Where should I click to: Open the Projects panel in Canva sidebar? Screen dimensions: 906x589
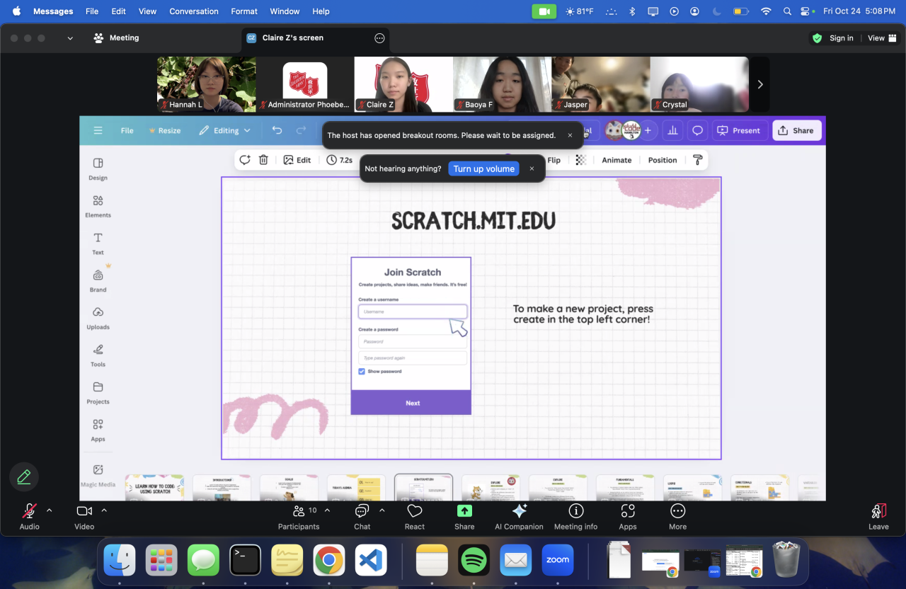[x=98, y=392]
